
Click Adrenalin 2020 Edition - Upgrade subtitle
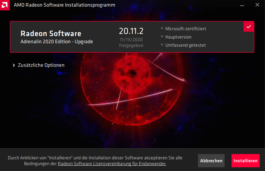pyautogui.click(x=57, y=42)
